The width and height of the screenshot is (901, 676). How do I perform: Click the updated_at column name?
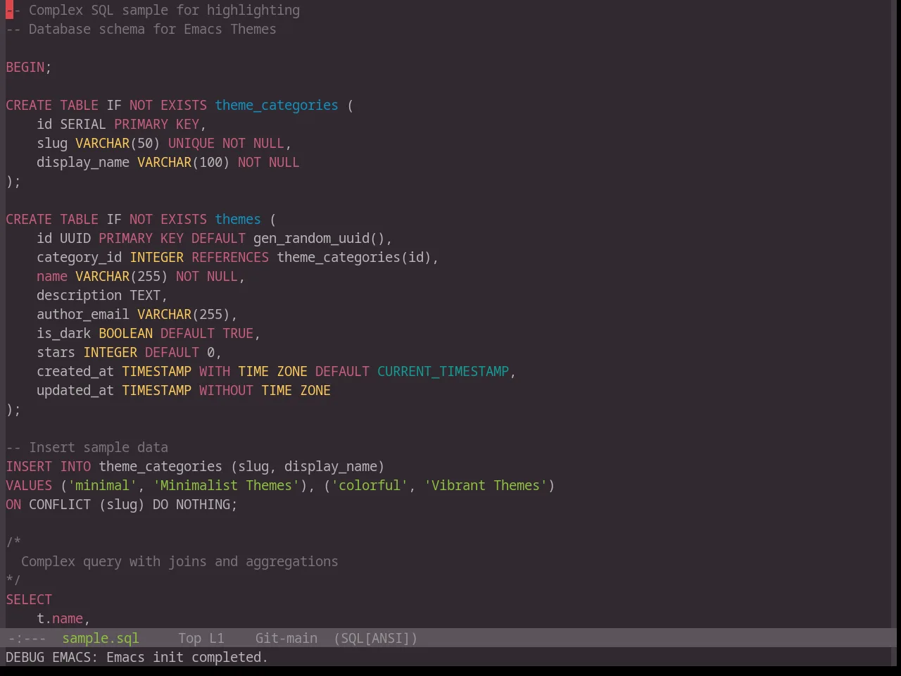[75, 390]
